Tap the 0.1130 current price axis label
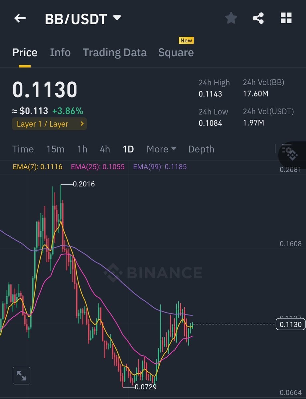 290,324
